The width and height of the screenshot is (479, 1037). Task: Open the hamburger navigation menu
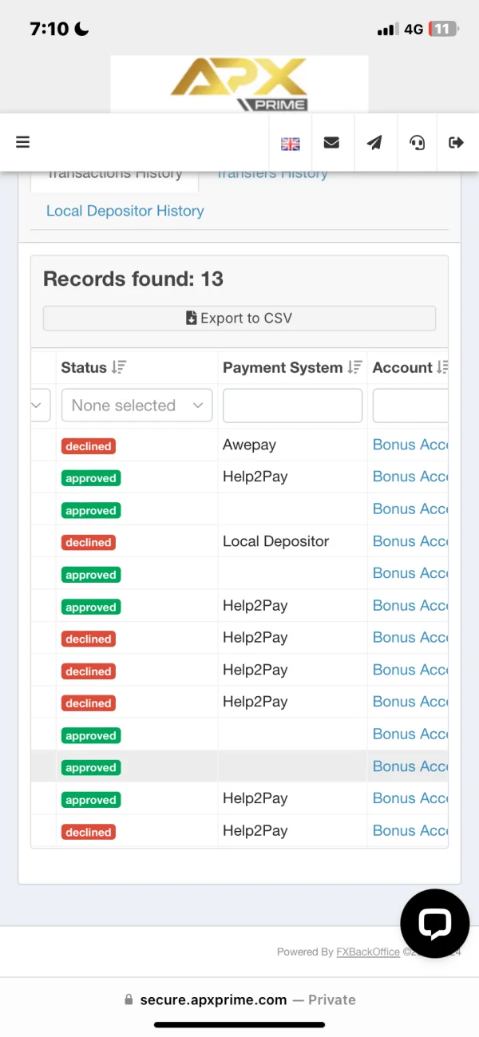tap(22, 142)
